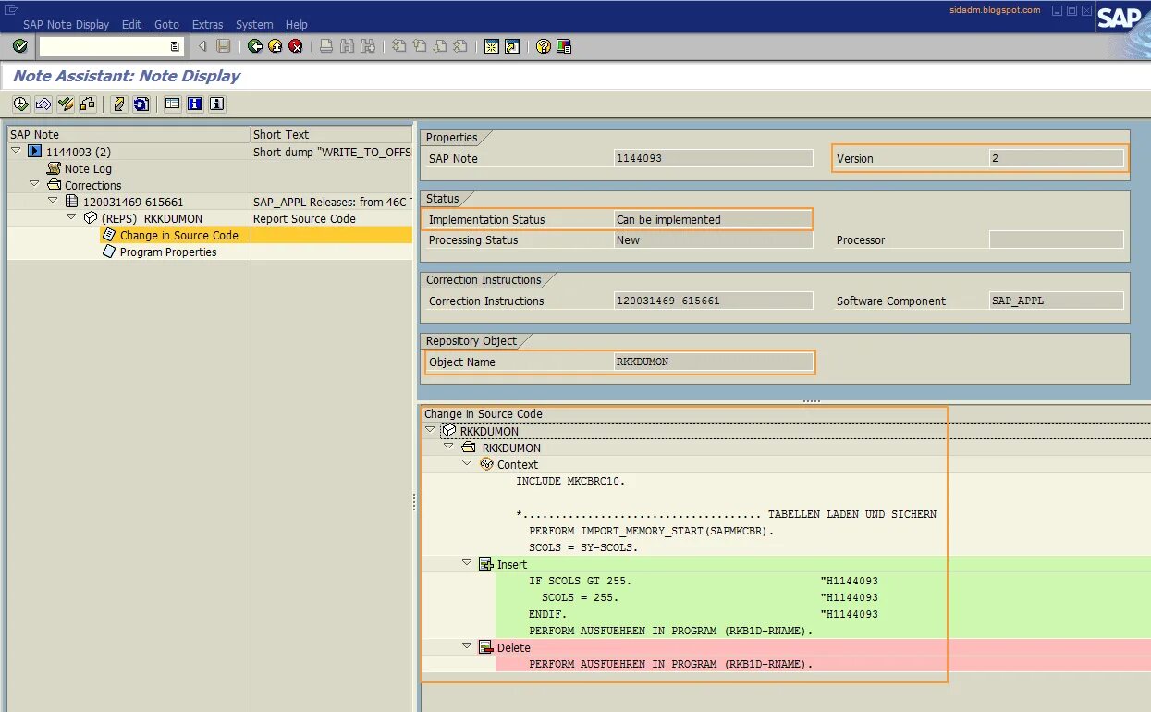Click the Save disk icon
Viewport: 1151px width, 712px height.
[x=224, y=46]
